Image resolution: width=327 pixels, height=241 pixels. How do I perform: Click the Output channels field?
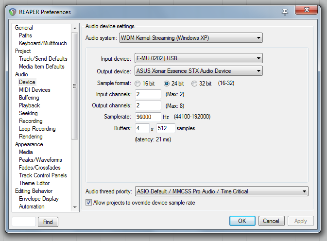click(148, 105)
